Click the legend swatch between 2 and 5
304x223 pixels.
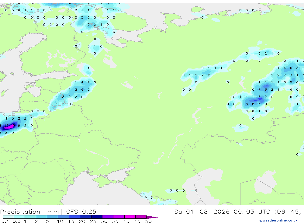41,217
